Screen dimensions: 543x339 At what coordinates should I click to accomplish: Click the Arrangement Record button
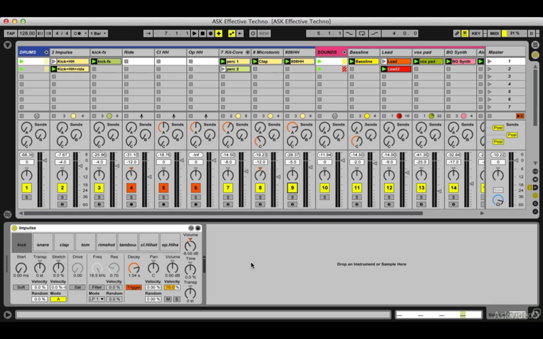(x=210, y=33)
